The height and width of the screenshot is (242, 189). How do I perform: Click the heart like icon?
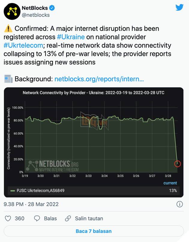8,219
